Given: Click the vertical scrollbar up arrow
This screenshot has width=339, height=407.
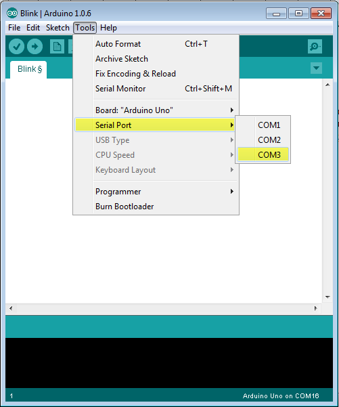Looking at the screenshot, I should click(x=327, y=85).
